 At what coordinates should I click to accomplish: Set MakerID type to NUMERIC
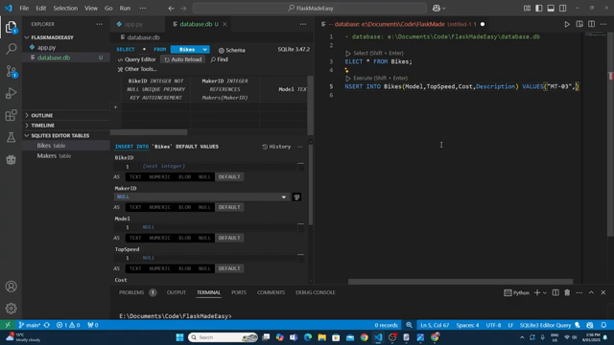[x=160, y=207]
